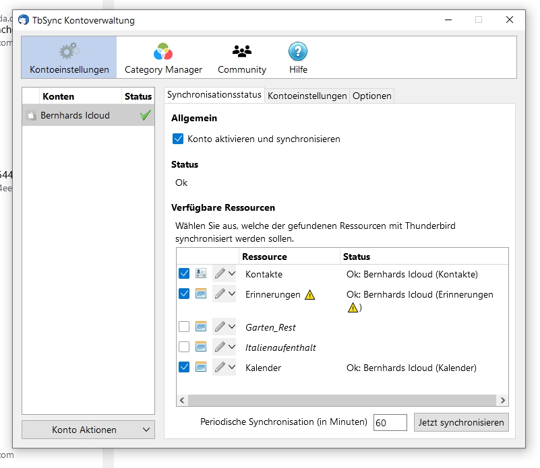Open the Category Manager colored circles icon
Viewport: 540px width, 468px height.
[163, 51]
